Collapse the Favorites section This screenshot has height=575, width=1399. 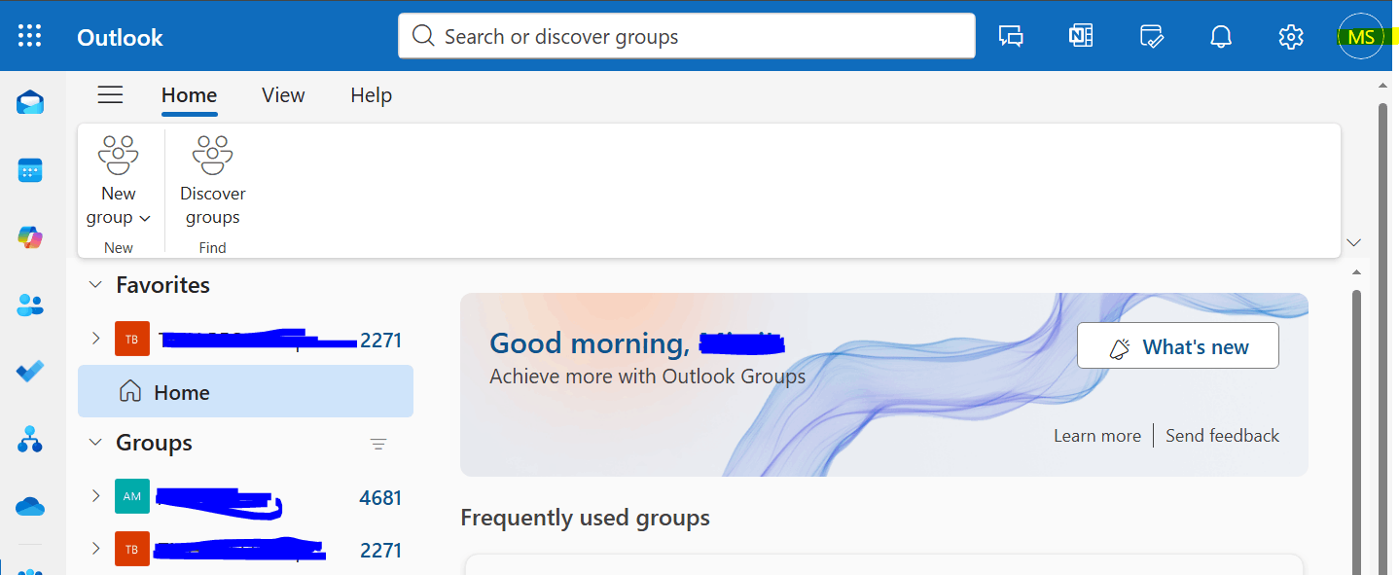pyautogui.click(x=95, y=285)
